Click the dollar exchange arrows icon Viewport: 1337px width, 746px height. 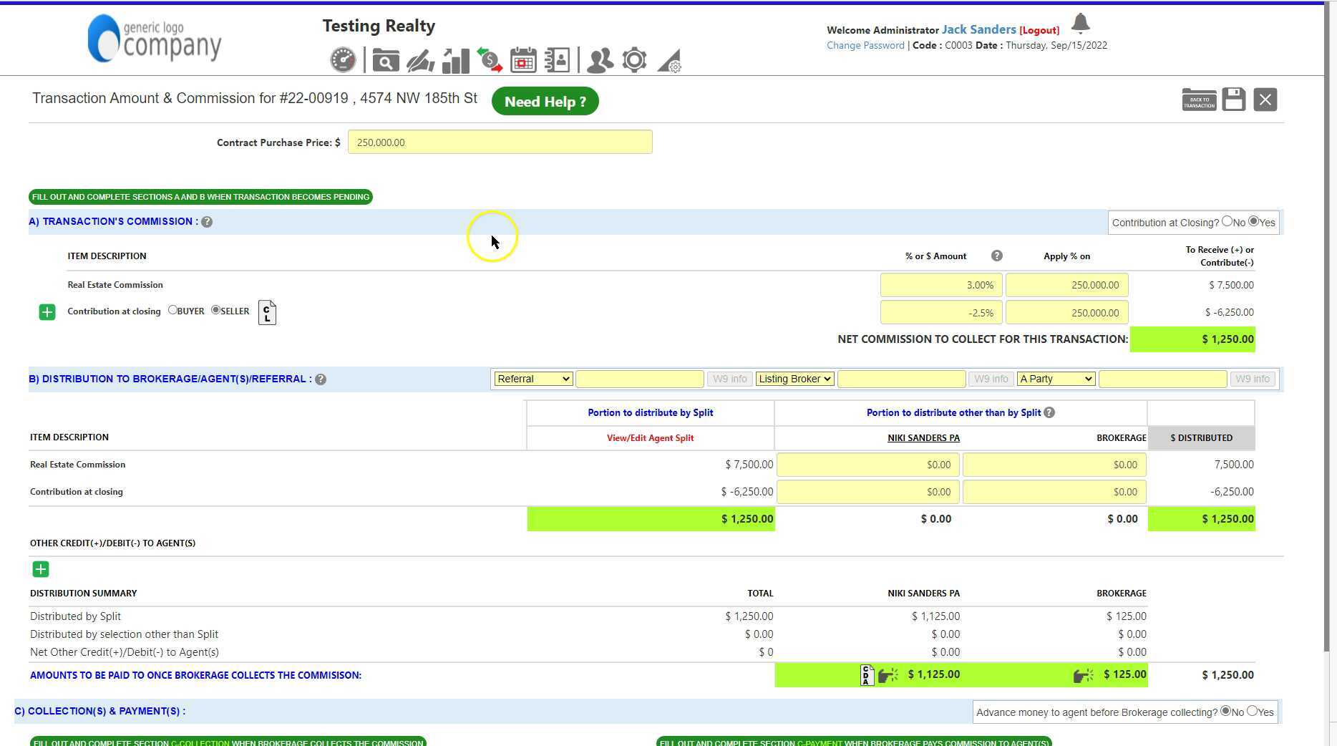(490, 61)
